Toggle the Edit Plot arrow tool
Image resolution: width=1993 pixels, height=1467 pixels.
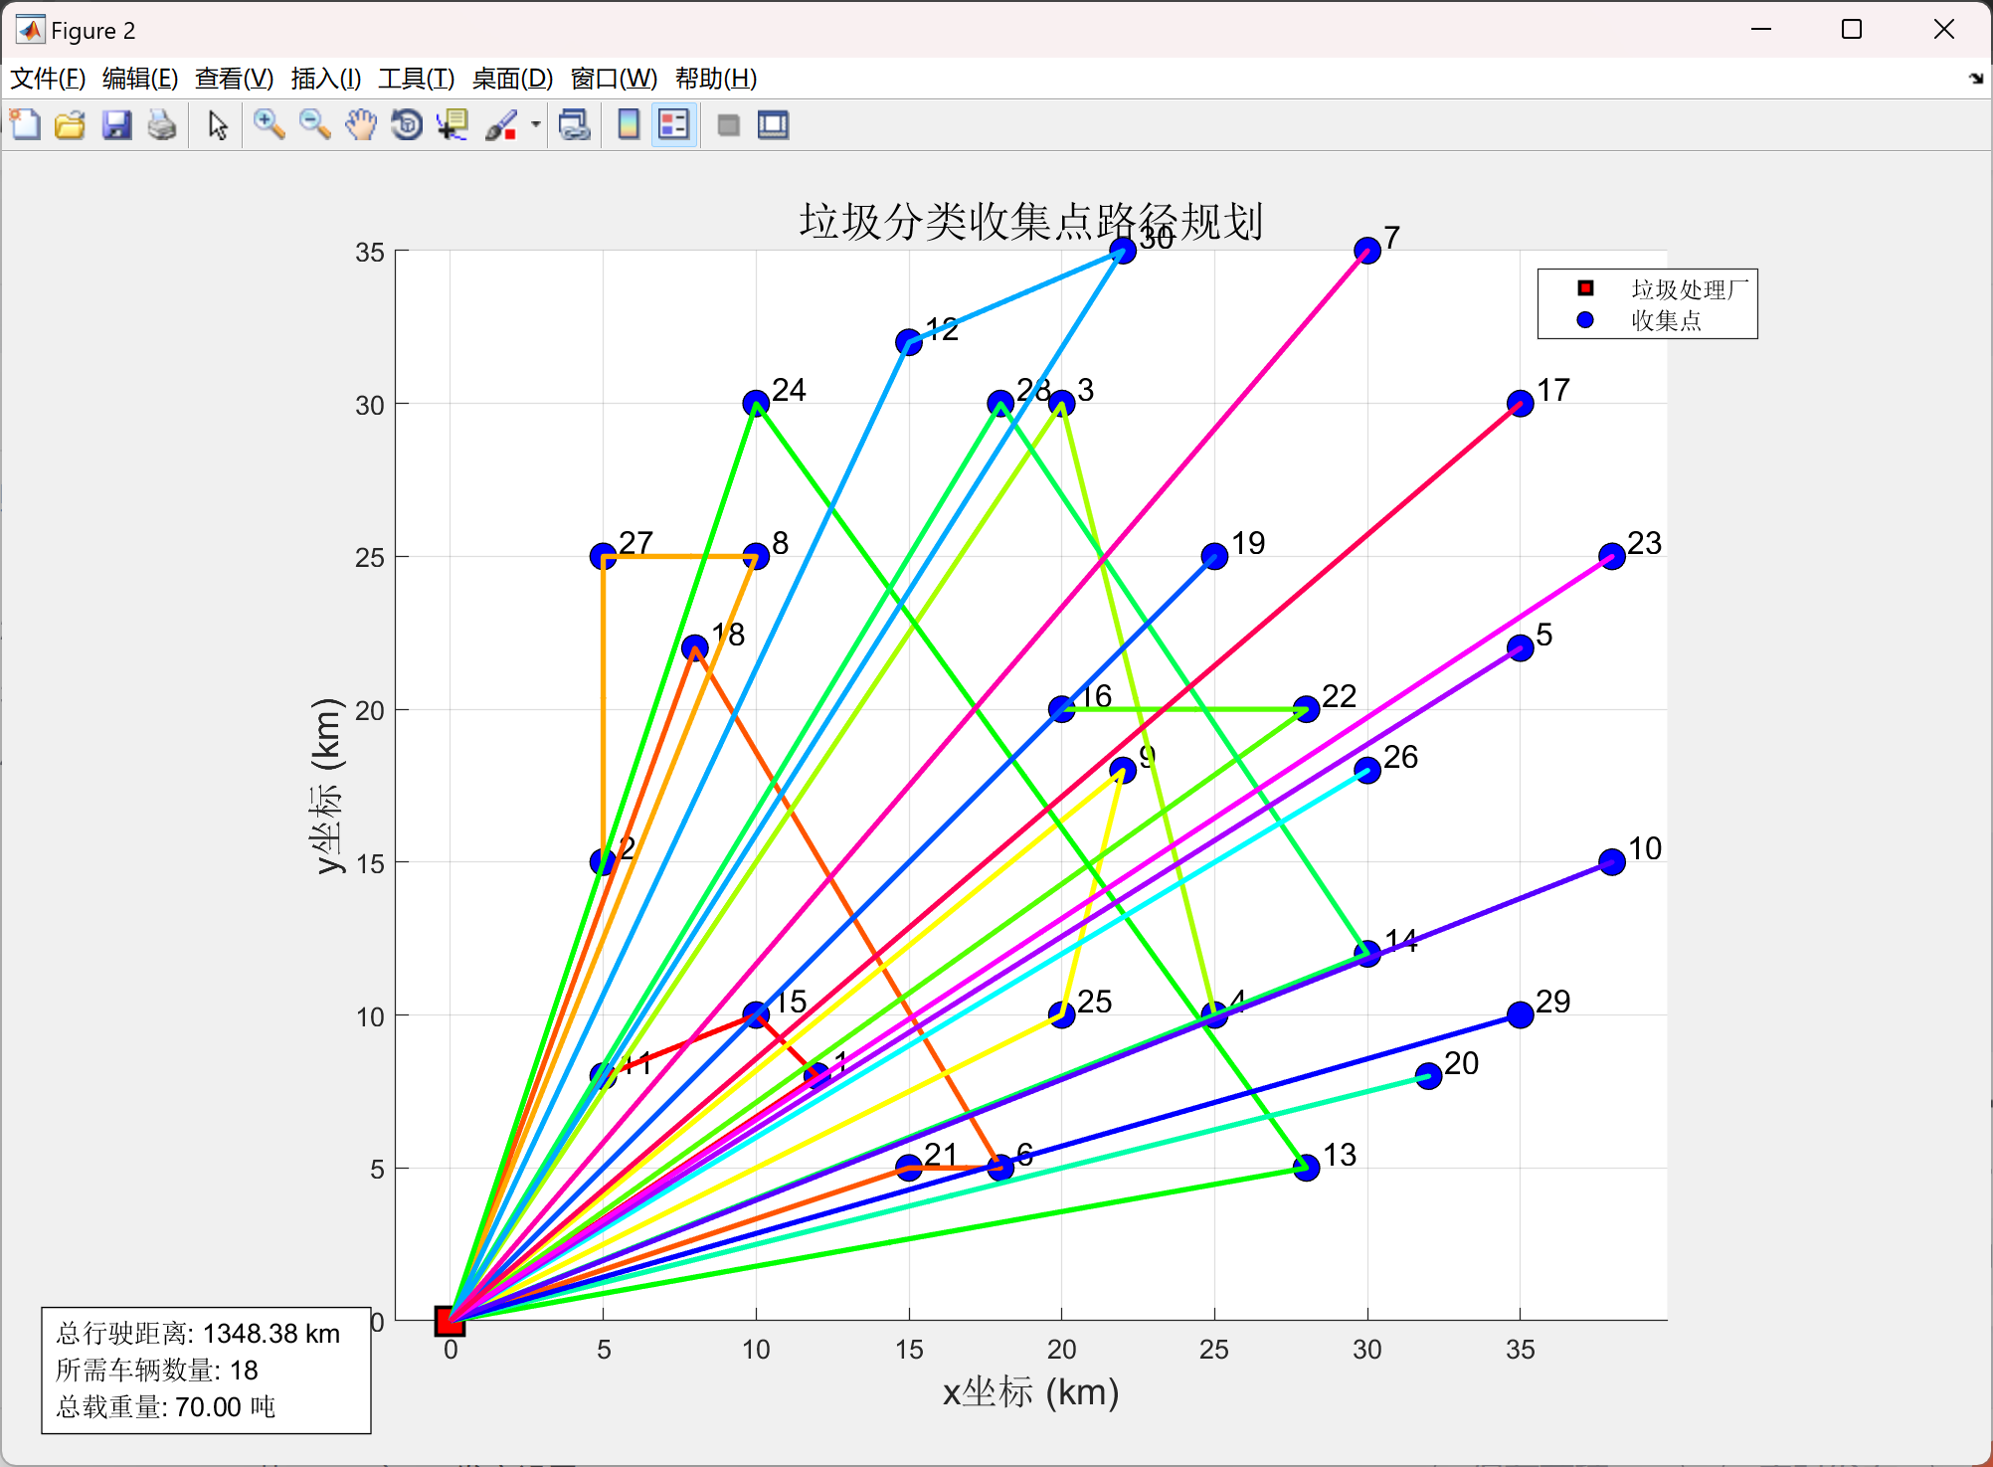pos(218,125)
